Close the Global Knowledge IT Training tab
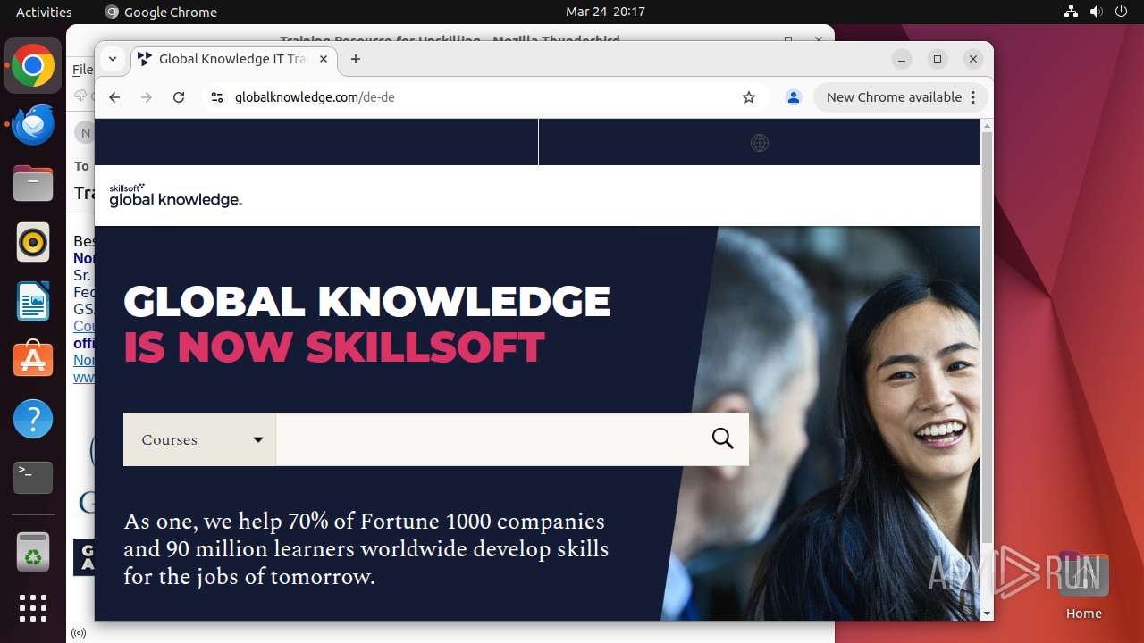 pyautogui.click(x=324, y=59)
